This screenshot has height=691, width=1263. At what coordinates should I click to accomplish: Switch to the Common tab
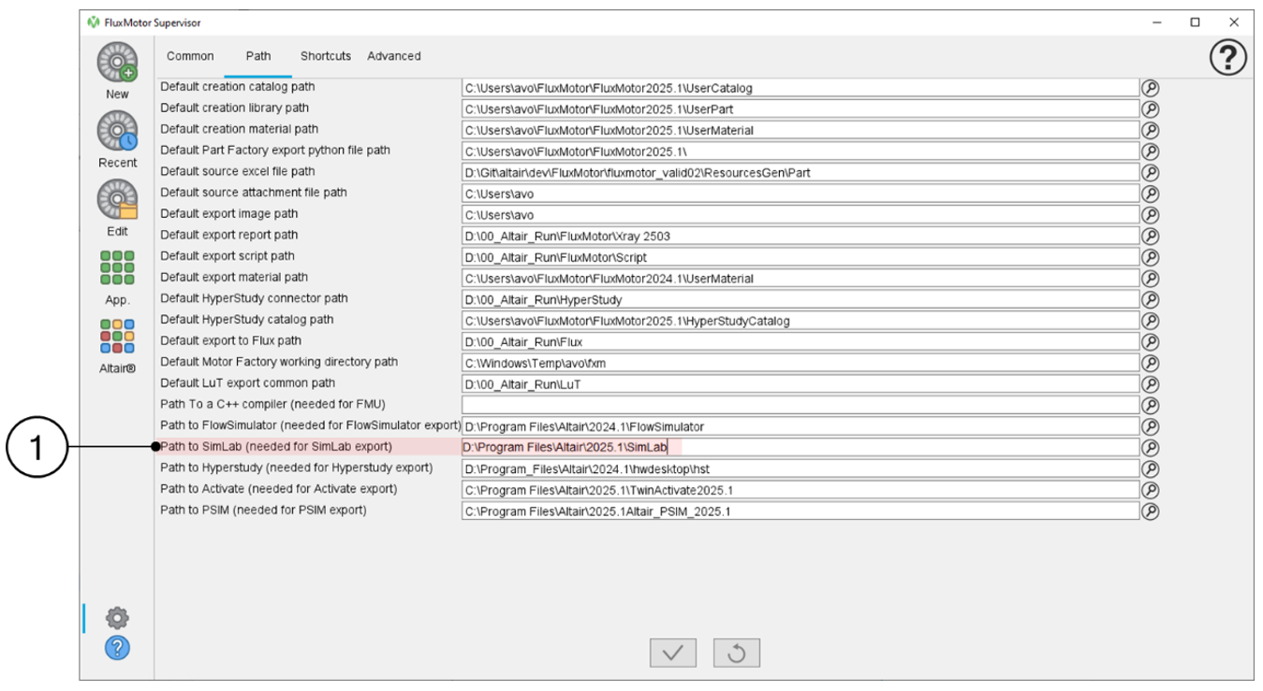click(190, 56)
